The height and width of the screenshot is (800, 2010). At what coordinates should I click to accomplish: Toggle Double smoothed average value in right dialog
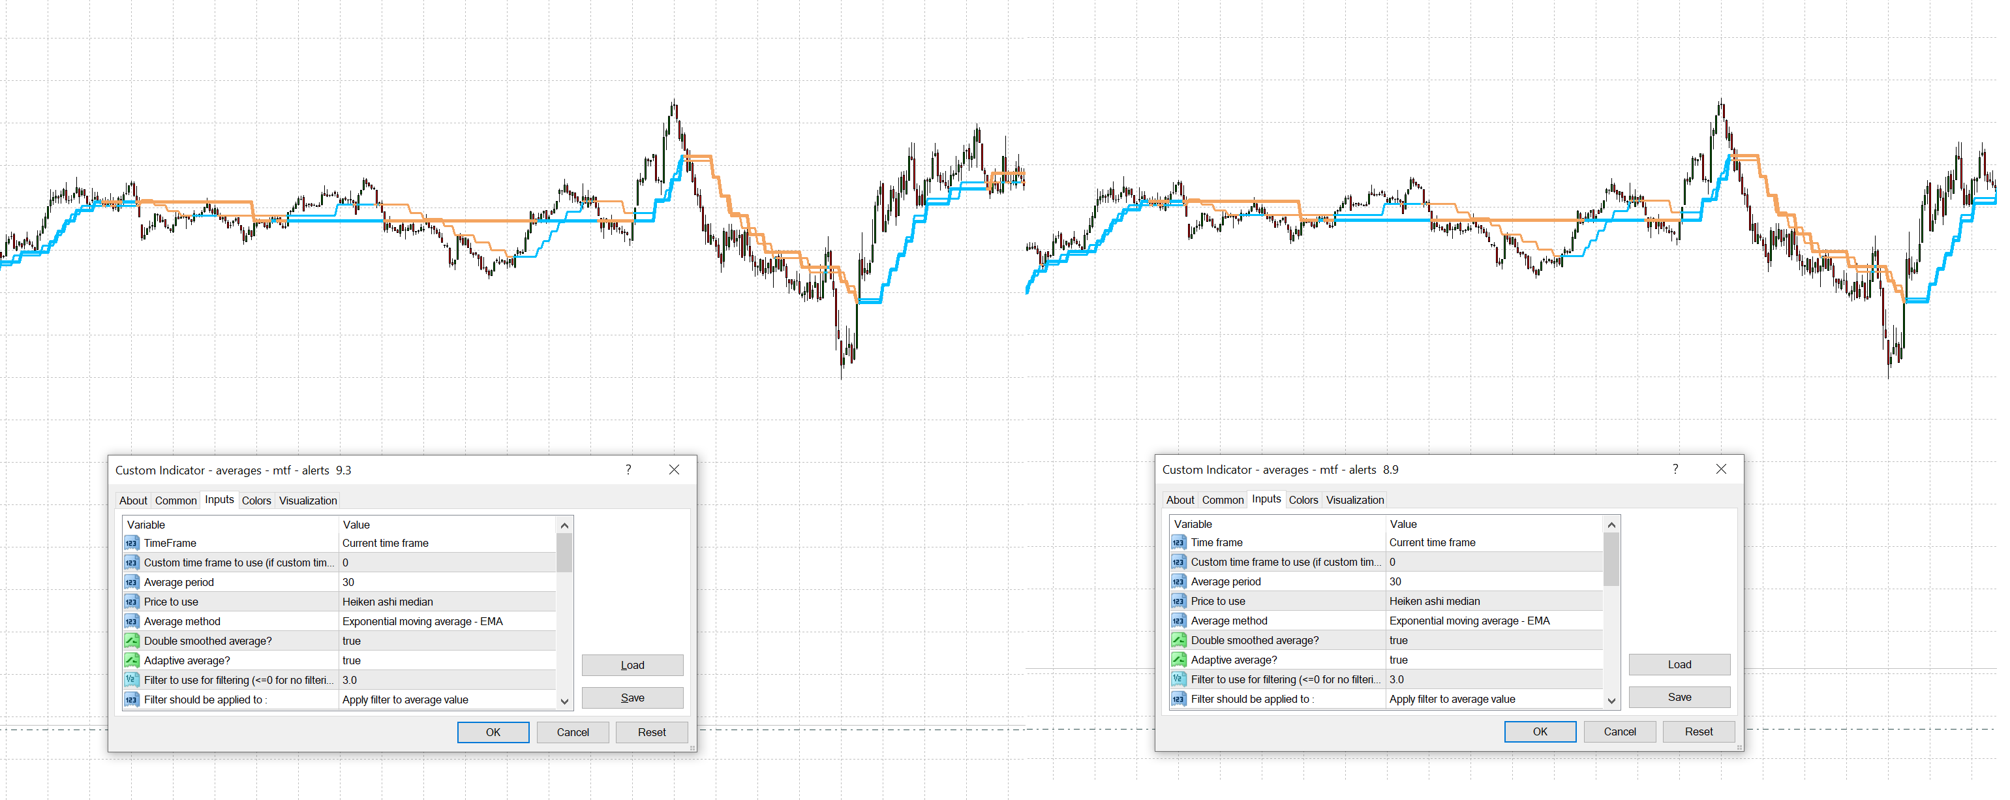coord(1398,640)
